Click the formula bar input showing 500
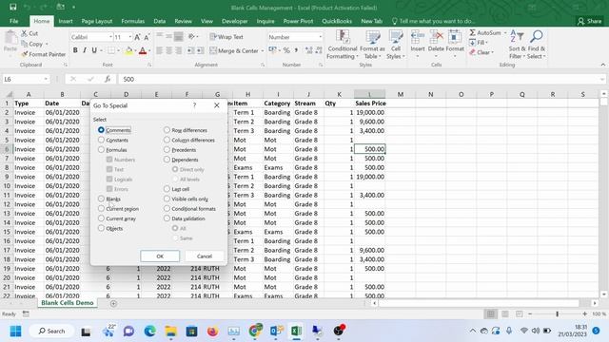 pos(360,79)
